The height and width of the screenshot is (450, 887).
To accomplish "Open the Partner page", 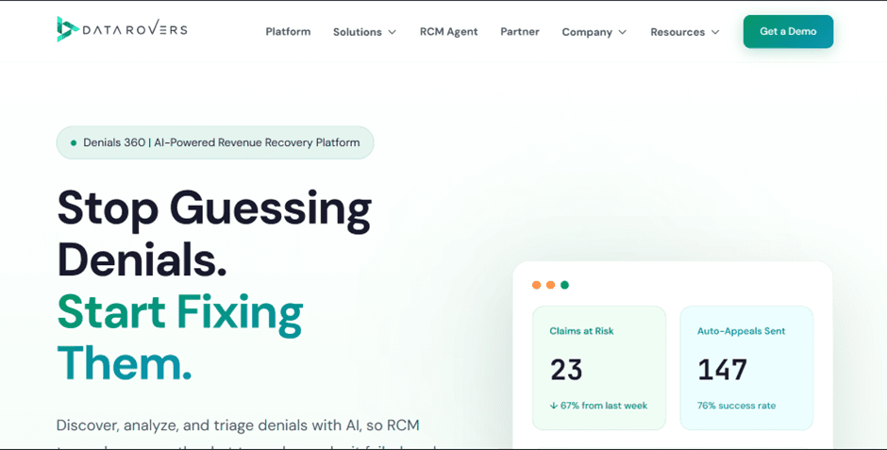I will pyautogui.click(x=520, y=32).
